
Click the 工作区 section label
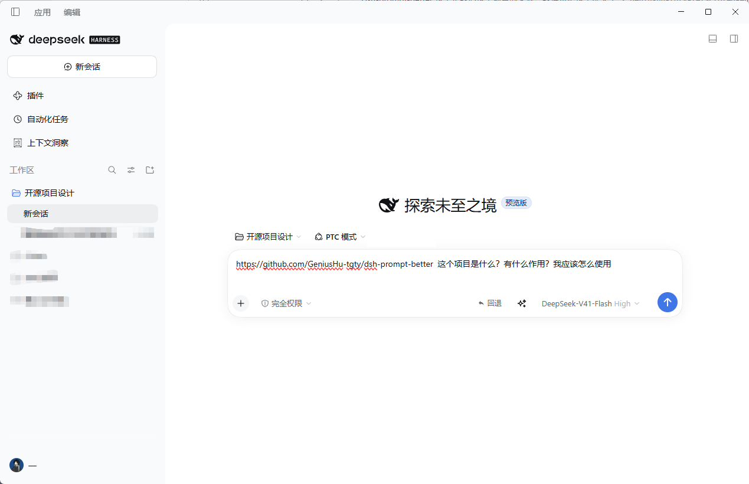22,170
